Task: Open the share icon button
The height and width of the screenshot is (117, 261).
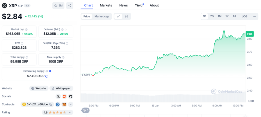Action: click(70, 6)
